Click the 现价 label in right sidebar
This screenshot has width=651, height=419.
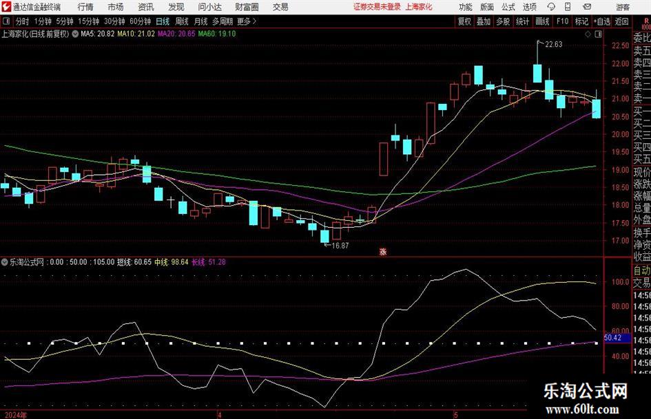click(642, 172)
